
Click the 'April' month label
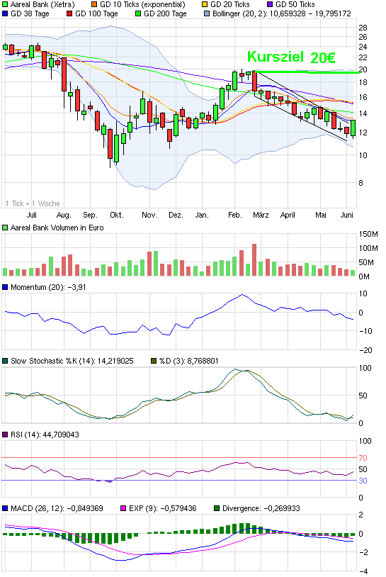288,215
